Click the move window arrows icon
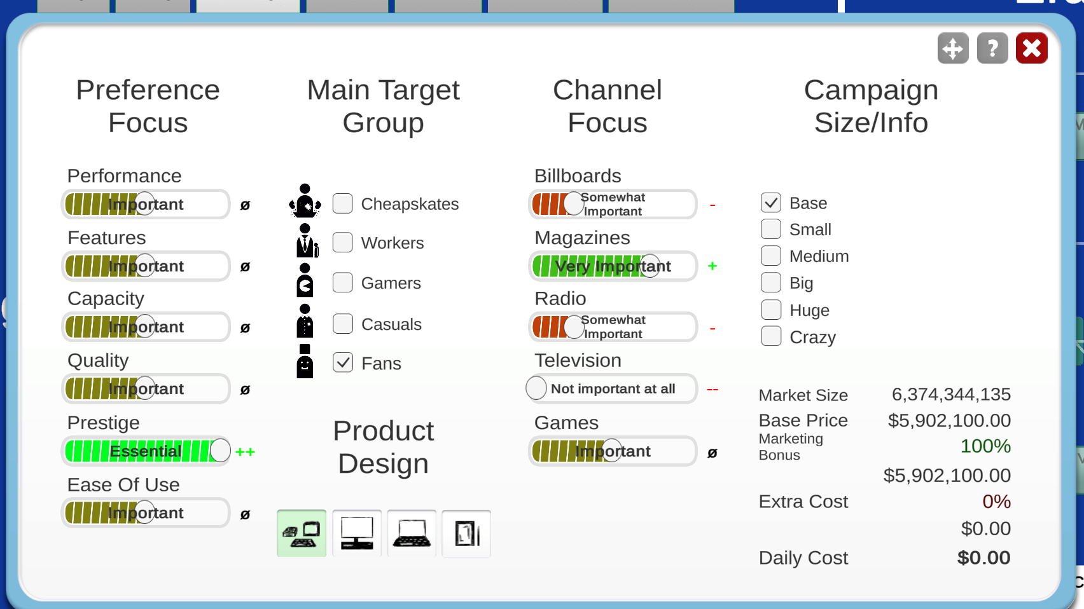Viewport: 1084px width, 609px height. [x=953, y=48]
